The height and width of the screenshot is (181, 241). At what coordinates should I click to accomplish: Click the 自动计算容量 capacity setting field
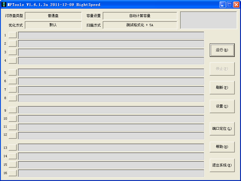tap(140, 16)
